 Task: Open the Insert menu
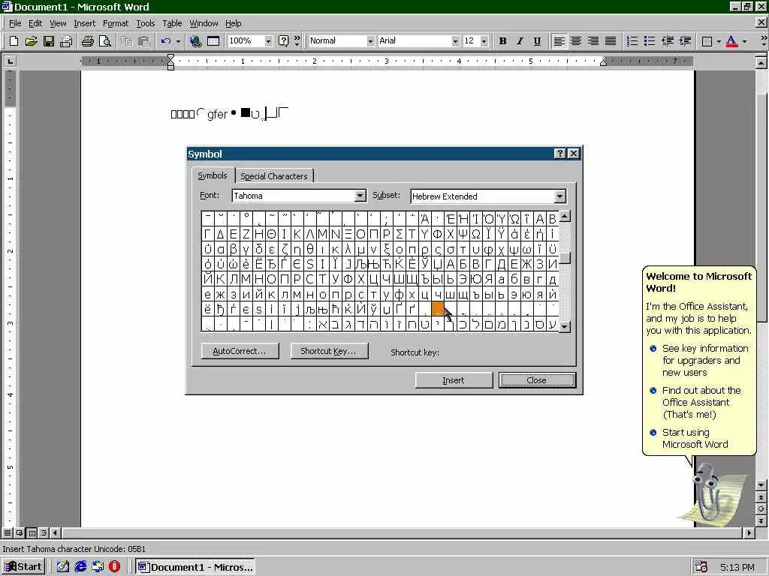pyautogui.click(x=84, y=23)
